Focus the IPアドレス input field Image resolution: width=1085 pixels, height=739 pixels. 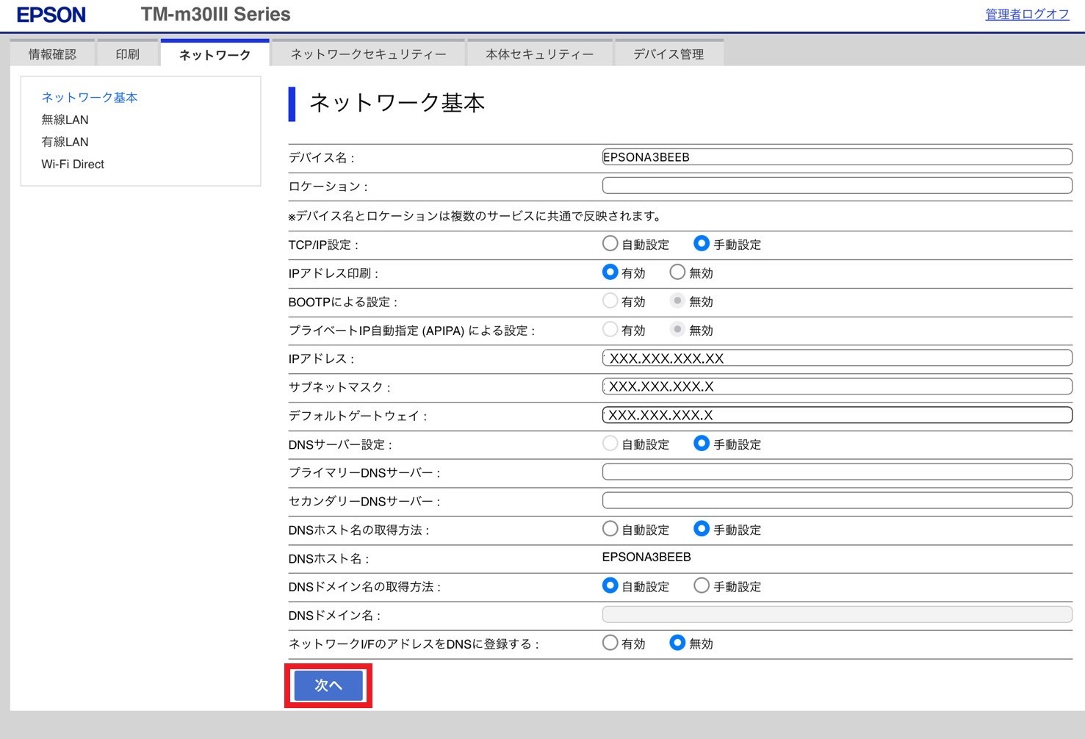click(836, 358)
